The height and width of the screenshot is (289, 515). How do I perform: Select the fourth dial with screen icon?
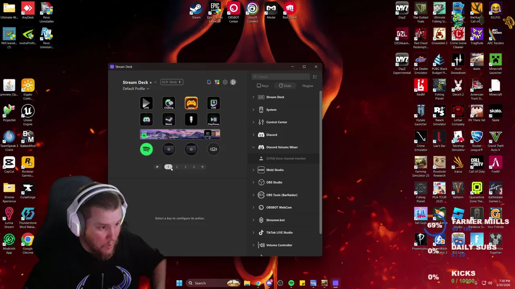coord(214,149)
